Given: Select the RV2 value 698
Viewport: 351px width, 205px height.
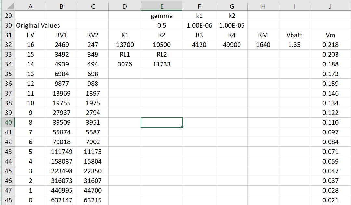Looking at the screenshot, I should (93, 74).
